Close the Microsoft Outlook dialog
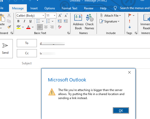Viewport: 150px width, 119px height. click(129, 72)
